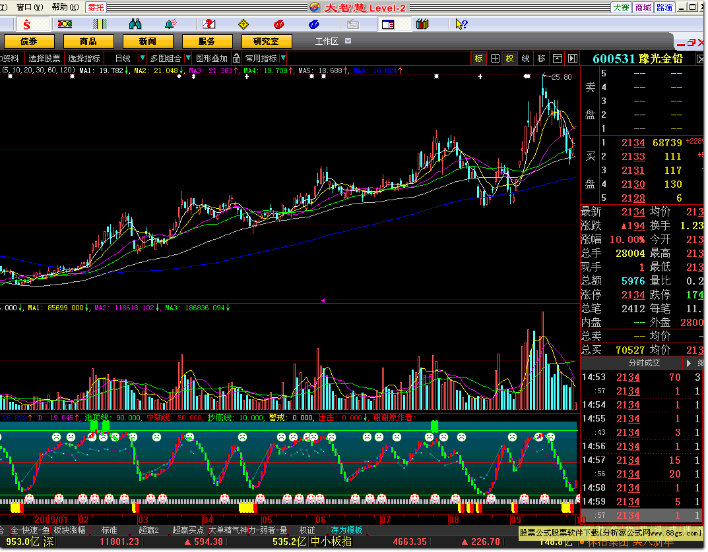Screen dimensions: 708x552
Task: Click the 14:53 trade record row
Action: (x=641, y=377)
